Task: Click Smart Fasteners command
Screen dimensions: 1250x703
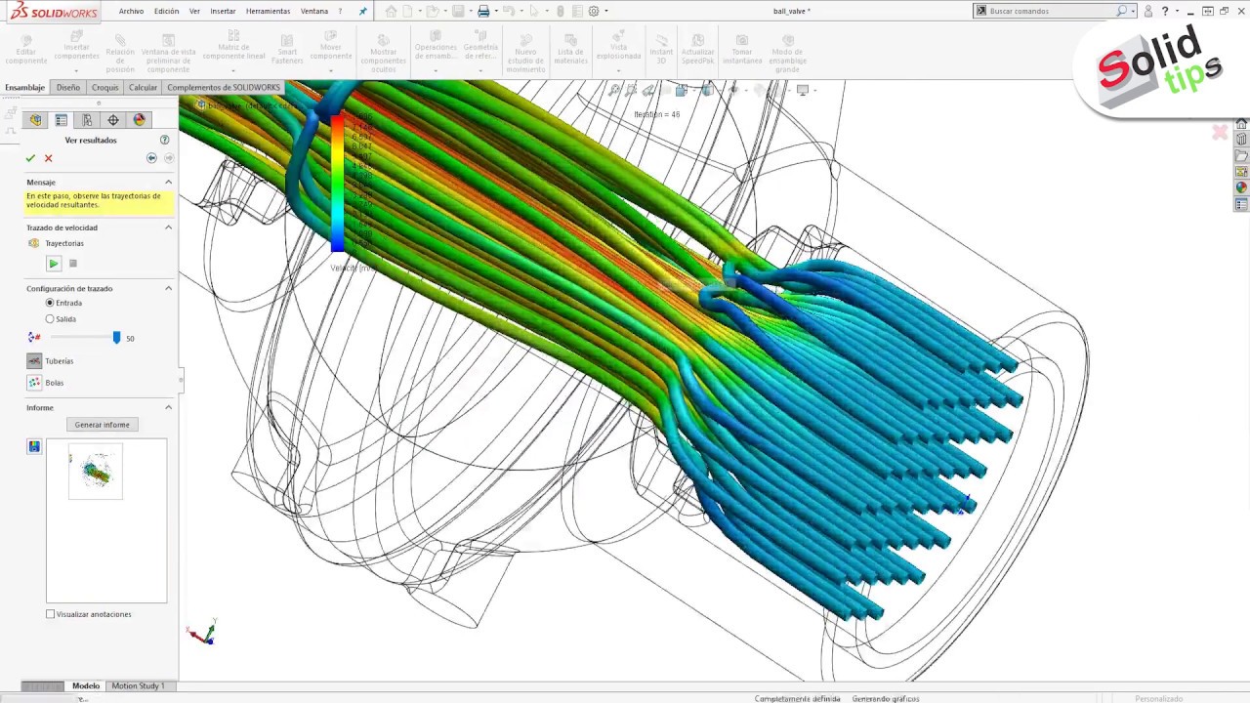Action: tap(287, 50)
